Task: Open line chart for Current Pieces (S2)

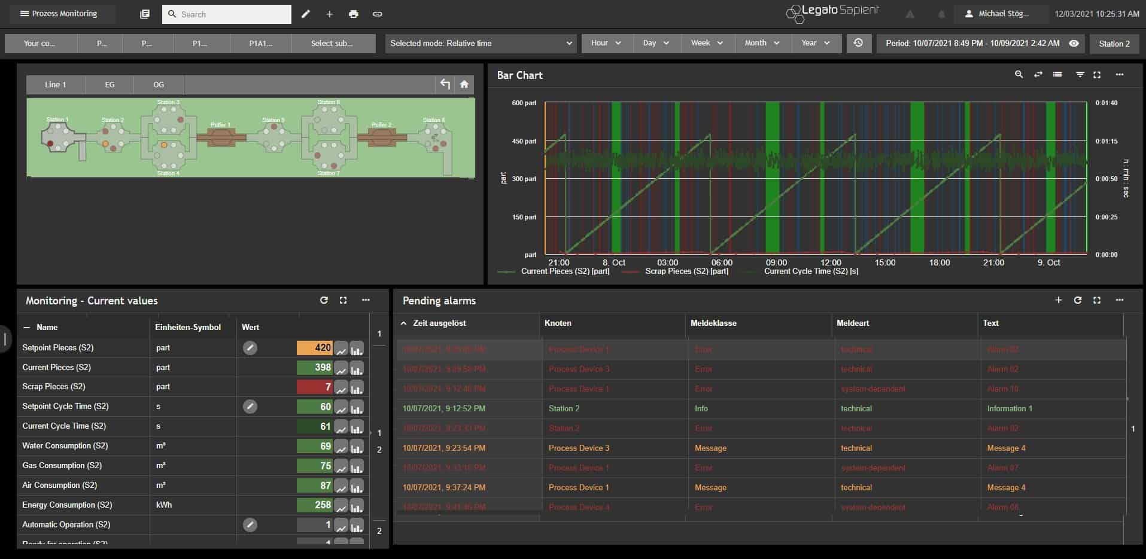Action: coord(341,368)
